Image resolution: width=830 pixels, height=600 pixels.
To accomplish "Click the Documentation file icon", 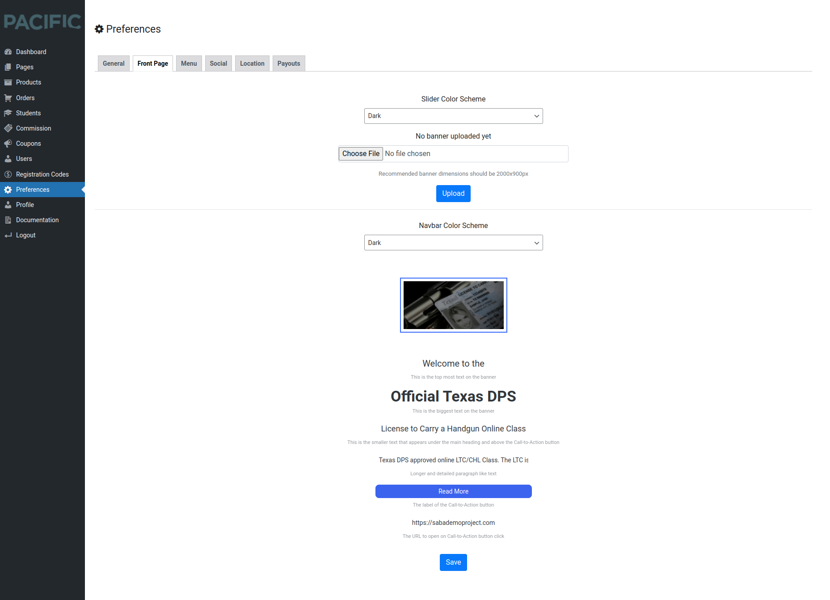I will (x=8, y=220).
